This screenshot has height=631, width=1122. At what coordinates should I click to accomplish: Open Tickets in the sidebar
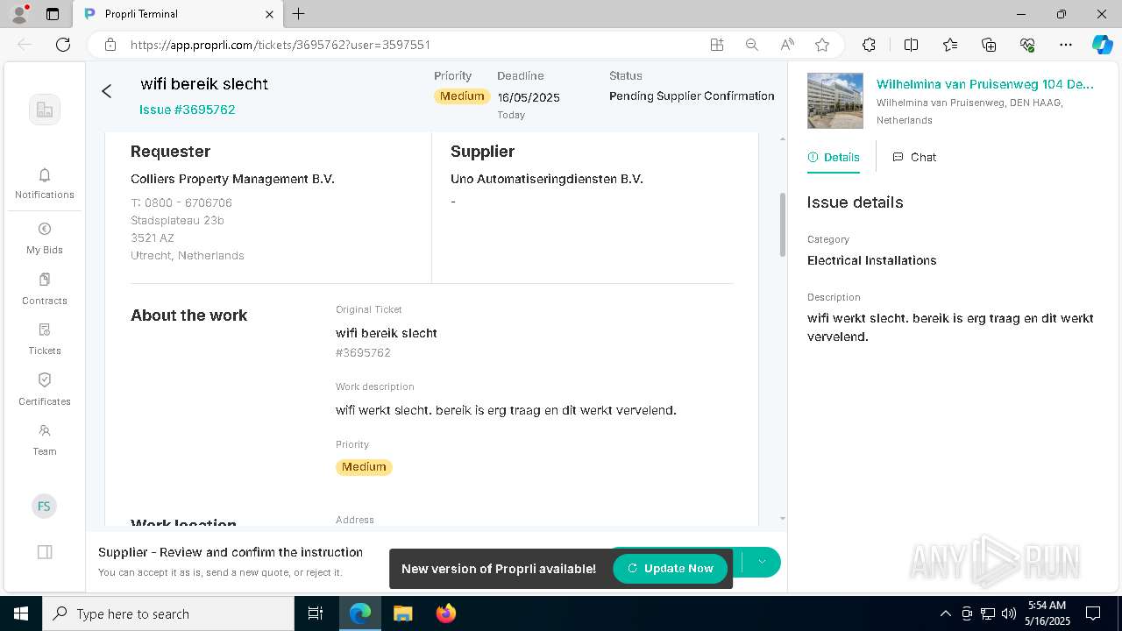45,338
